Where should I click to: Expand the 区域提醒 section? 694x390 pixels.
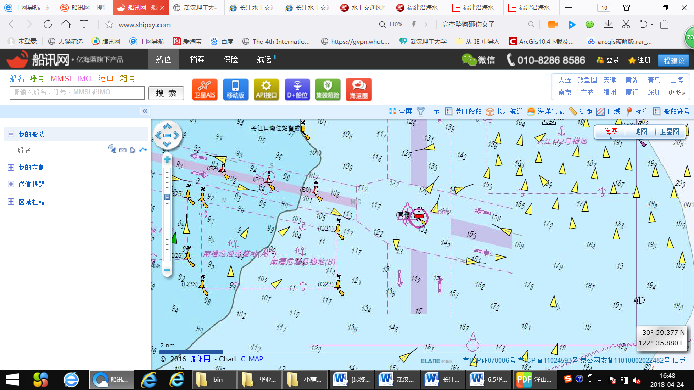pyautogui.click(x=11, y=202)
